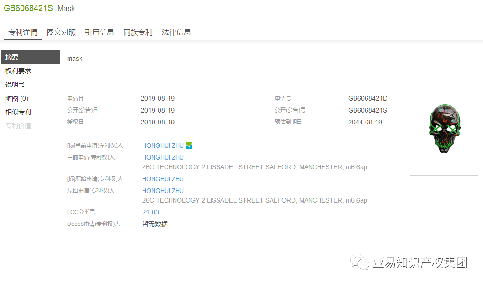
Task: Click HONGHUI ZHU link in 当前申请(专利权)人 row
Action: click(x=163, y=157)
